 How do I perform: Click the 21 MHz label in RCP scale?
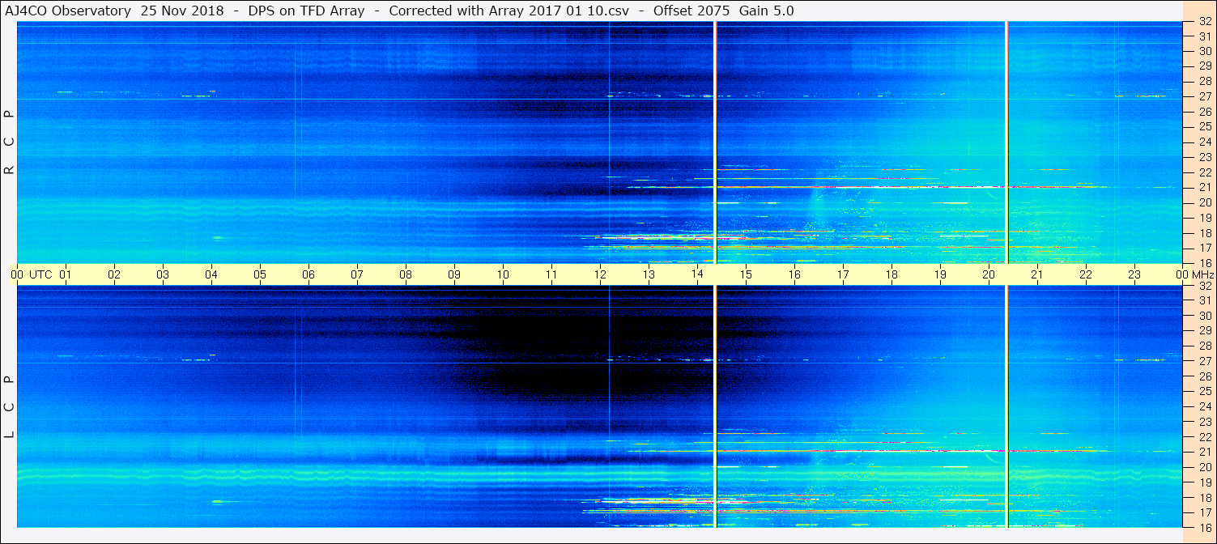[1205, 187]
